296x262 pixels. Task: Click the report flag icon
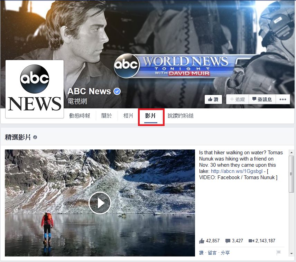click(278, 253)
